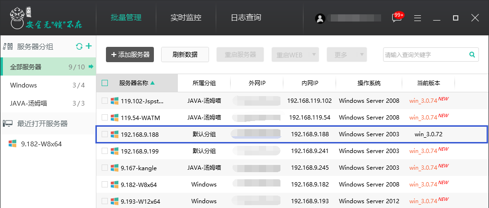Viewport: 489px width, 208px height.
Task: Click the user avatar icon
Action: (320, 18)
